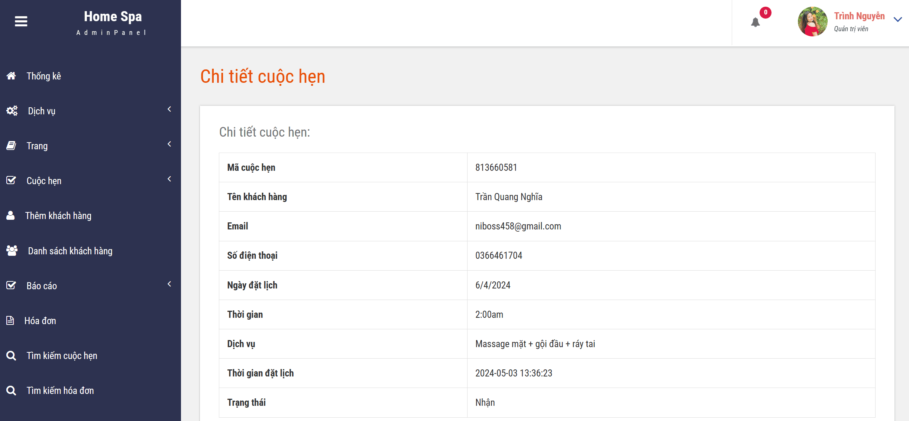Click the document icon beside Hóa đơn
The height and width of the screenshot is (421, 909).
10,320
